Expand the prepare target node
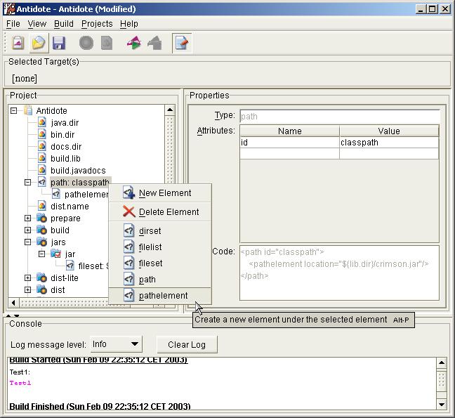455x418 pixels. pyautogui.click(x=28, y=218)
